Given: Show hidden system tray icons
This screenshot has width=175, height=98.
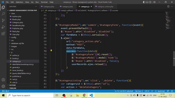Looking at the screenshot, I should pyautogui.click(x=128, y=95).
